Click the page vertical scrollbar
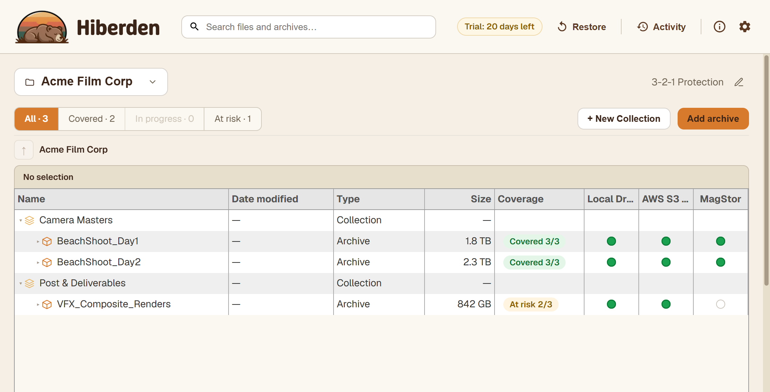770x392 pixels. [766, 170]
